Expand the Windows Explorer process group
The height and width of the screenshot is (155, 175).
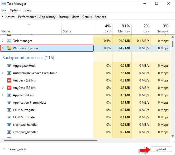click(3, 48)
